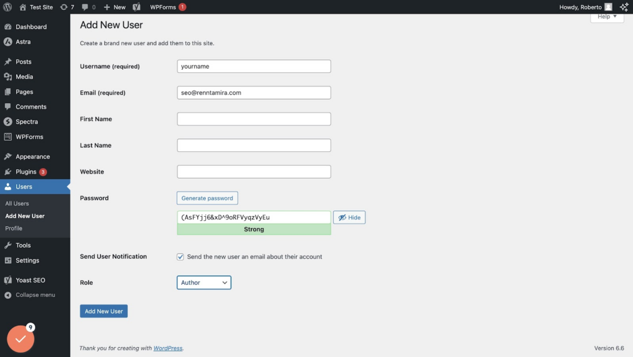Image resolution: width=633 pixels, height=357 pixels.
Task: Click into the Email field
Action: [254, 93]
